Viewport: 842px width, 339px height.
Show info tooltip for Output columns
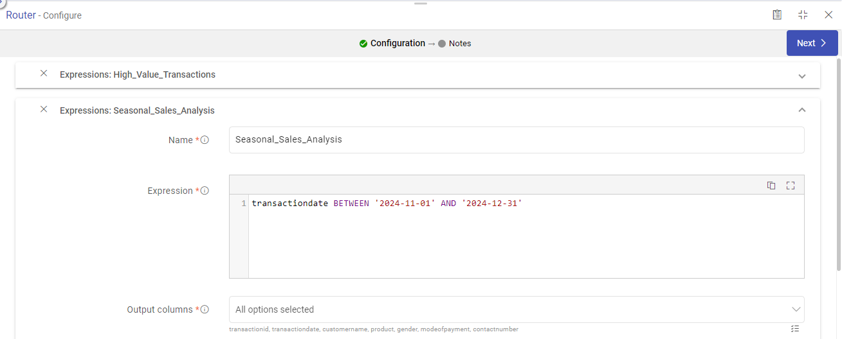pos(205,309)
